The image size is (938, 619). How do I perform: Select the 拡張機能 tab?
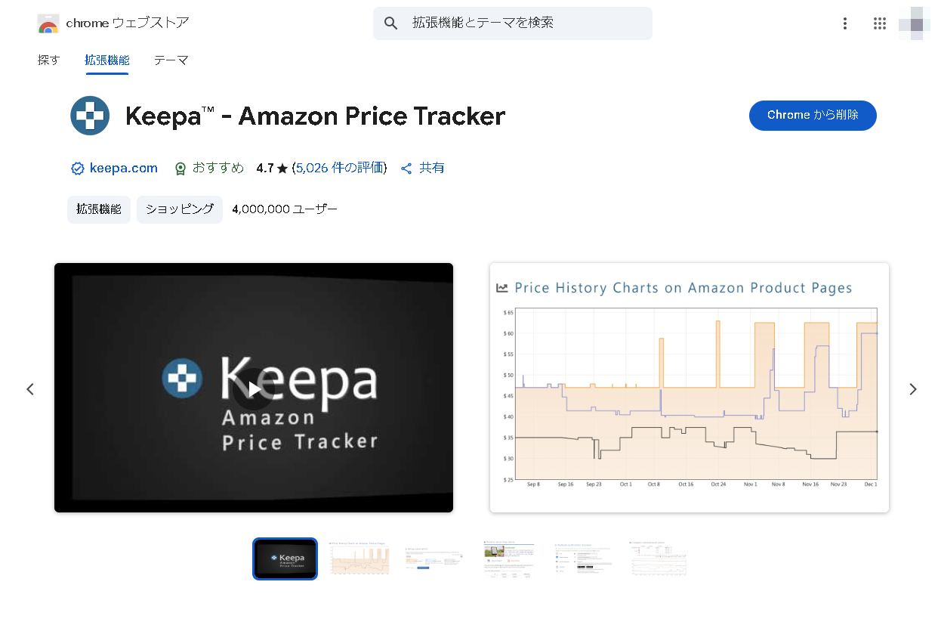pos(106,60)
